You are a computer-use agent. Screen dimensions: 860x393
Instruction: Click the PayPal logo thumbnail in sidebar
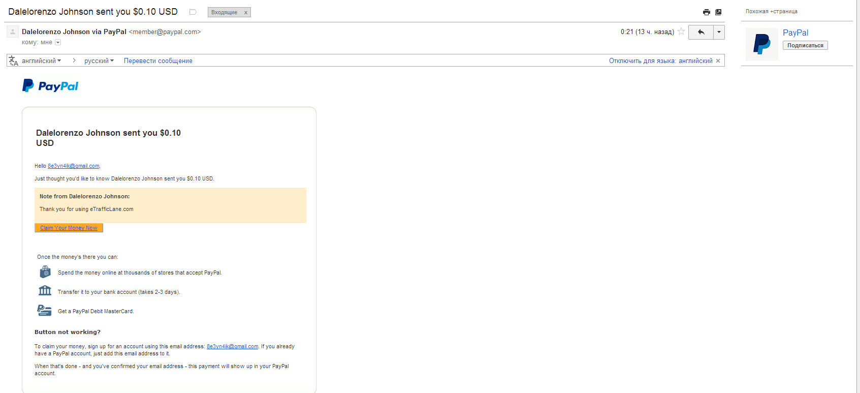click(762, 44)
